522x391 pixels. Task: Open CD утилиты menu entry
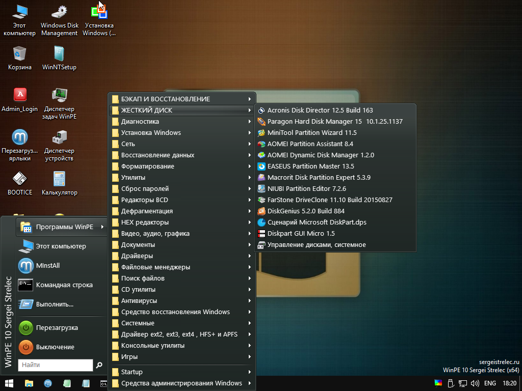[182, 290]
